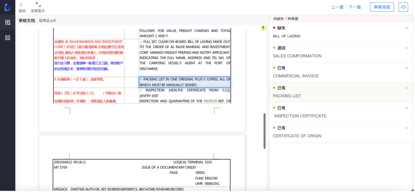The image size is (415, 192).
Task: Select the INSPECTION CERTIFICATE entry
Action: [341, 112]
